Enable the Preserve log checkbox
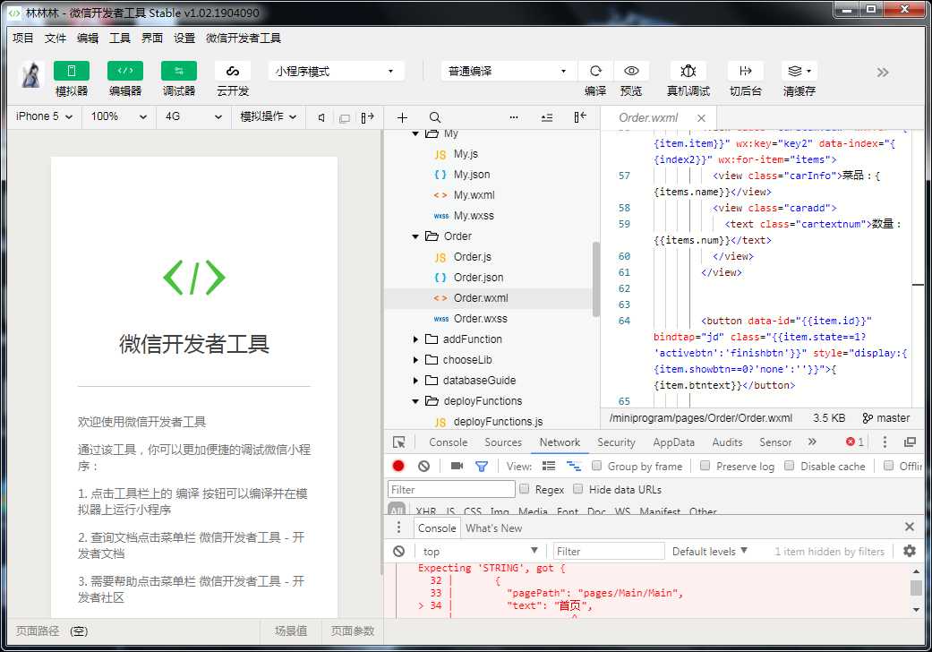The image size is (932, 652). coord(705,466)
